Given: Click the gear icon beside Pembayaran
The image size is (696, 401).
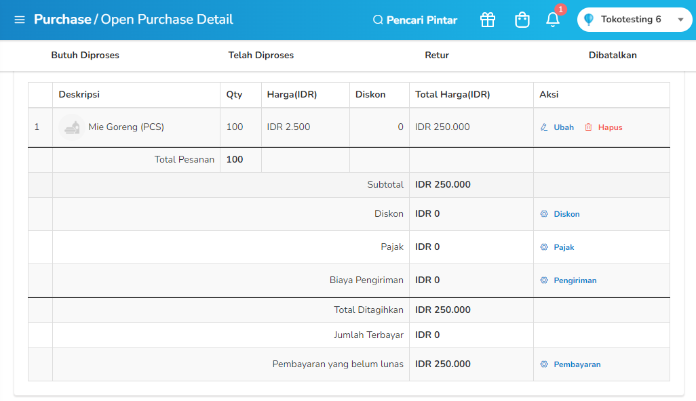Looking at the screenshot, I should tap(544, 364).
